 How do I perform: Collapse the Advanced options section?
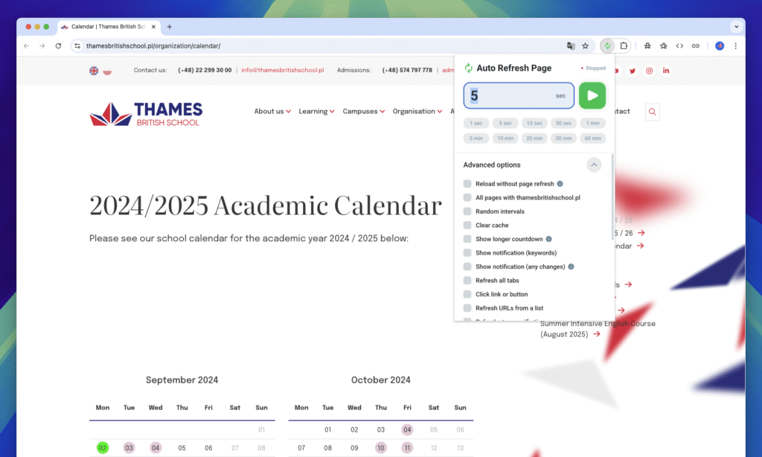click(594, 164)
